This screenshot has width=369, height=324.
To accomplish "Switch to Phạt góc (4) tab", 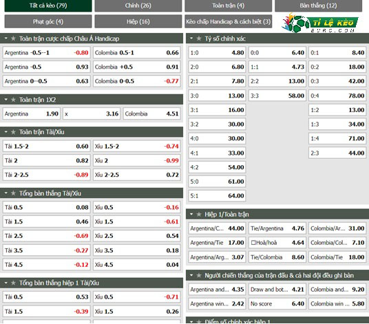I will pyautogui.click(x=48, y=21).
